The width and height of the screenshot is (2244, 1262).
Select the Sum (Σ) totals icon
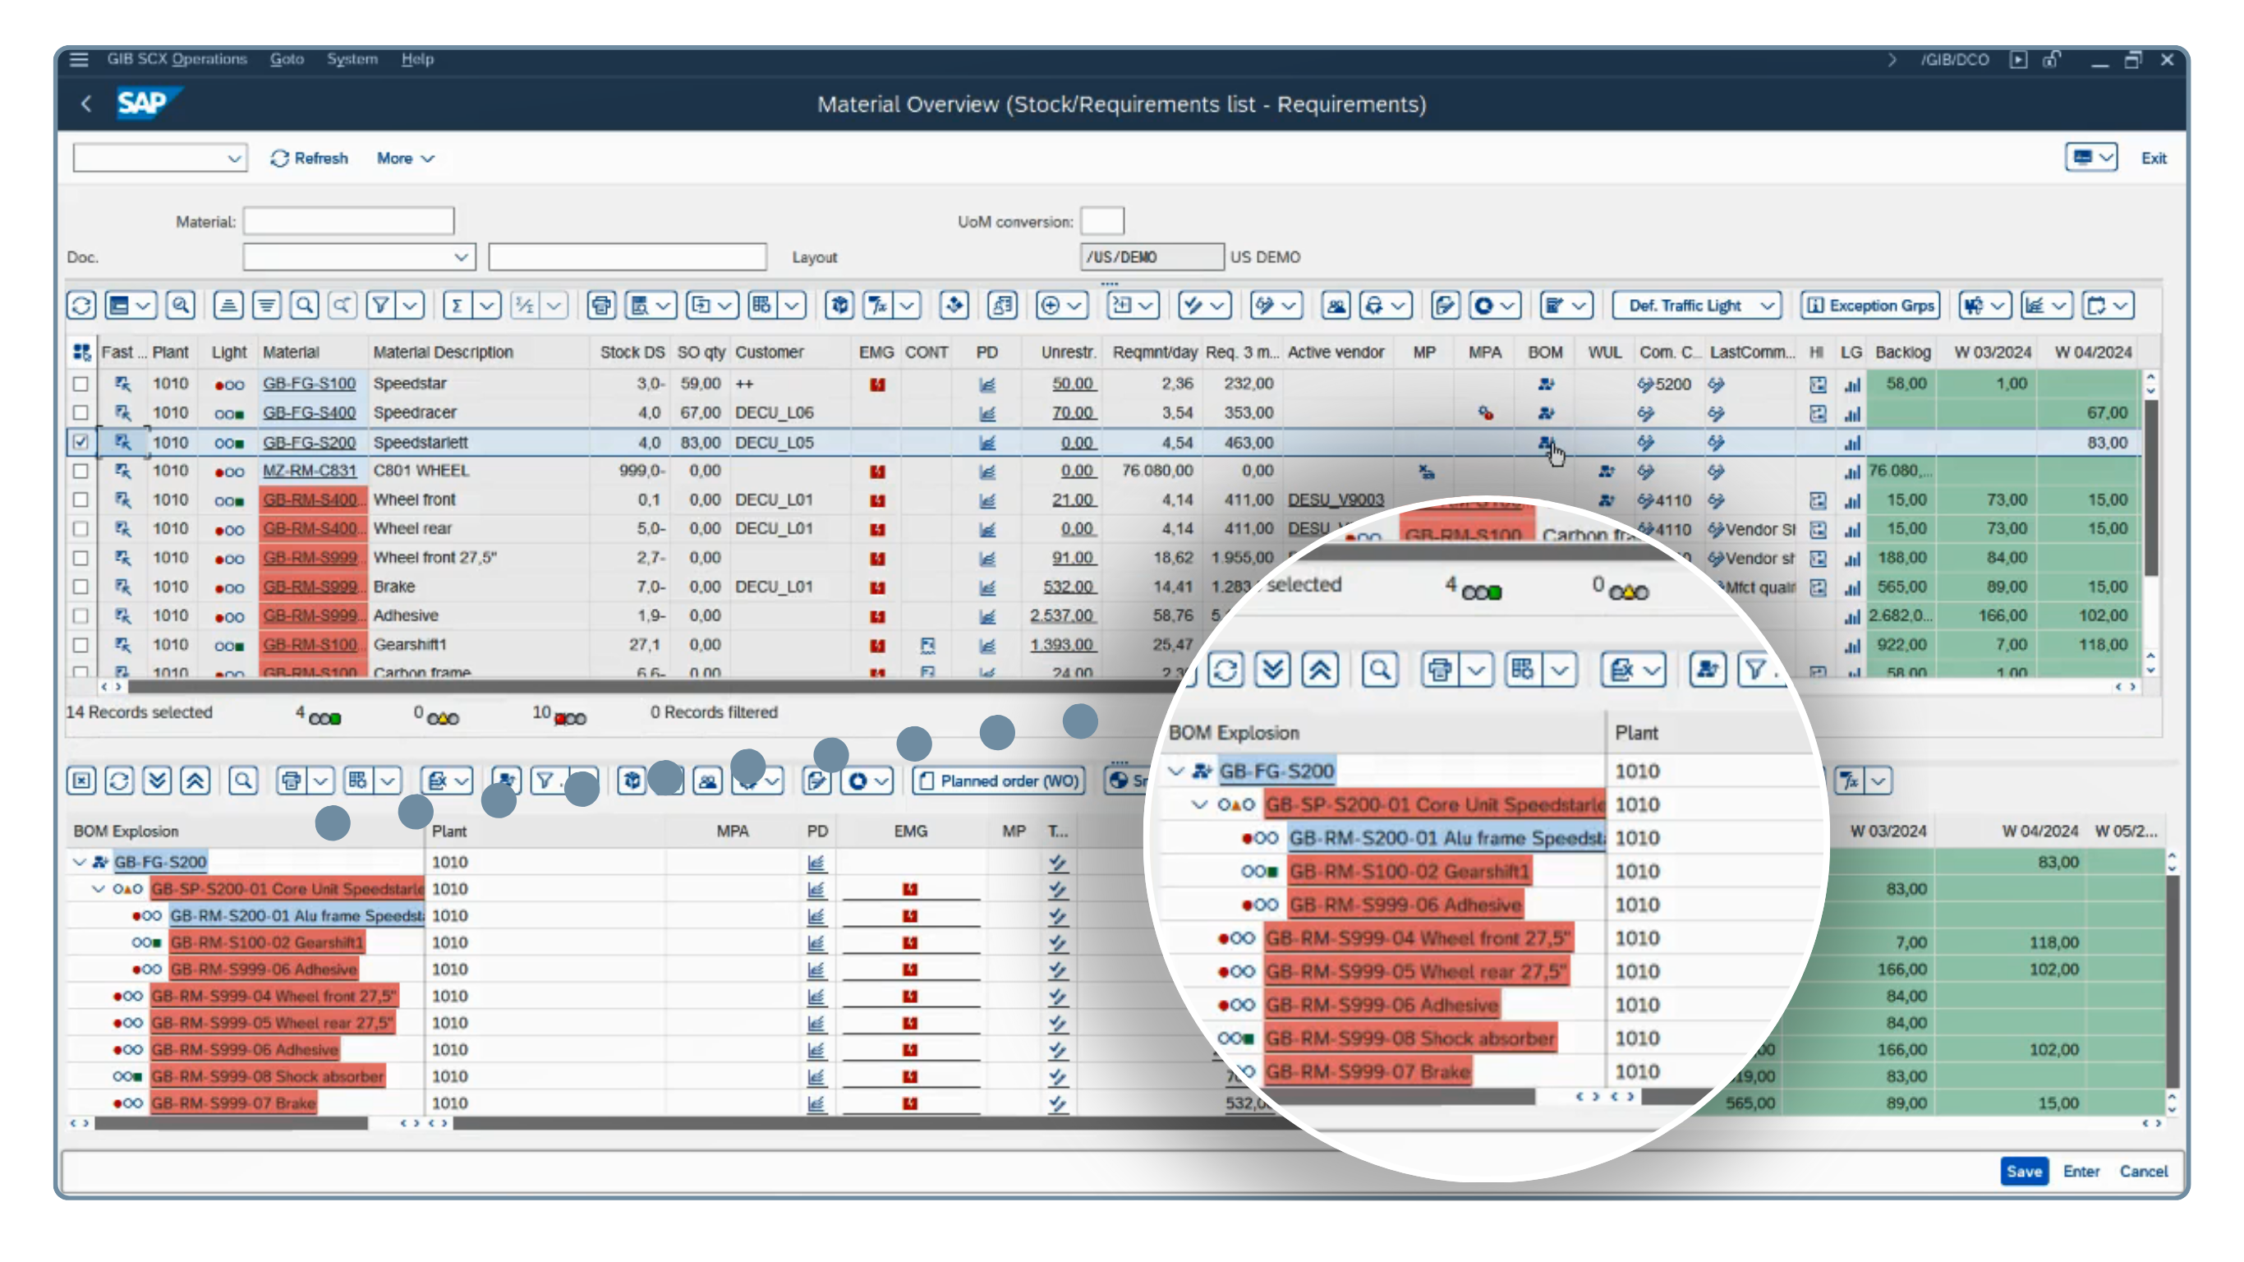[457, 305]
